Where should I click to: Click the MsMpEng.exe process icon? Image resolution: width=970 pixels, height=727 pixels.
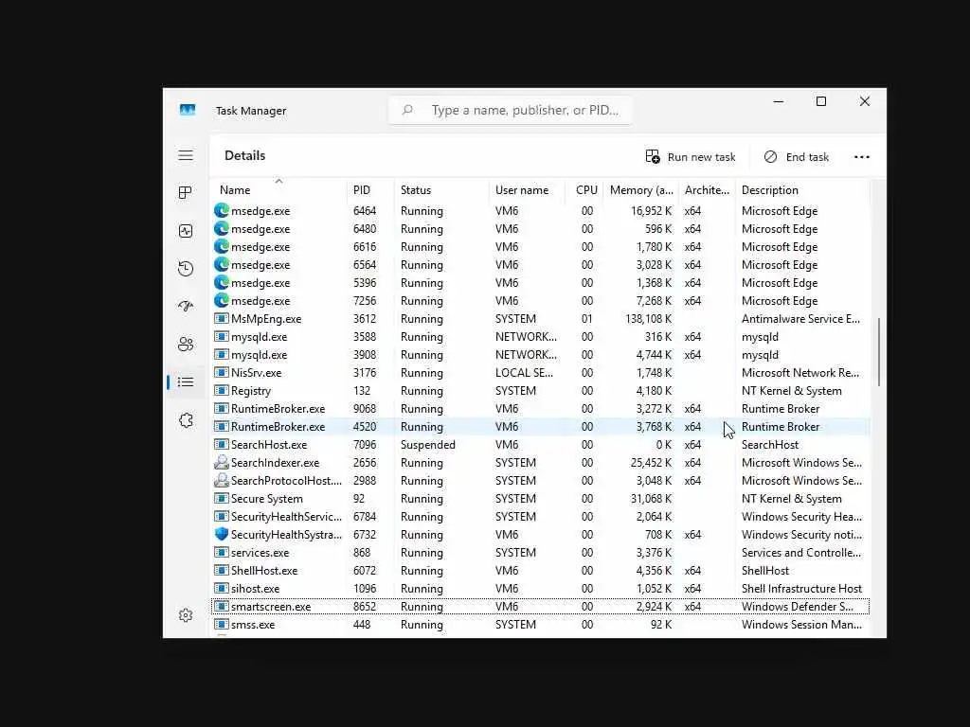[x=222, y=318]
